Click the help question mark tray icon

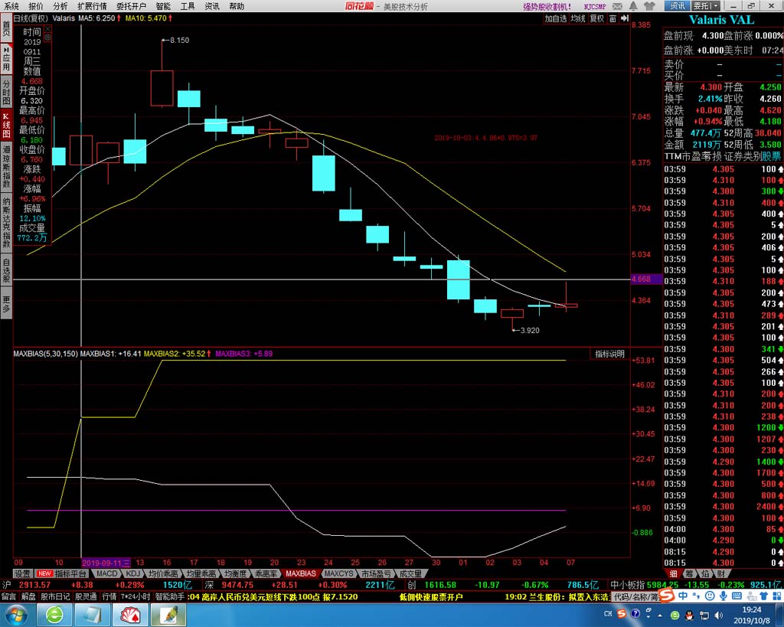click(635, 614)
